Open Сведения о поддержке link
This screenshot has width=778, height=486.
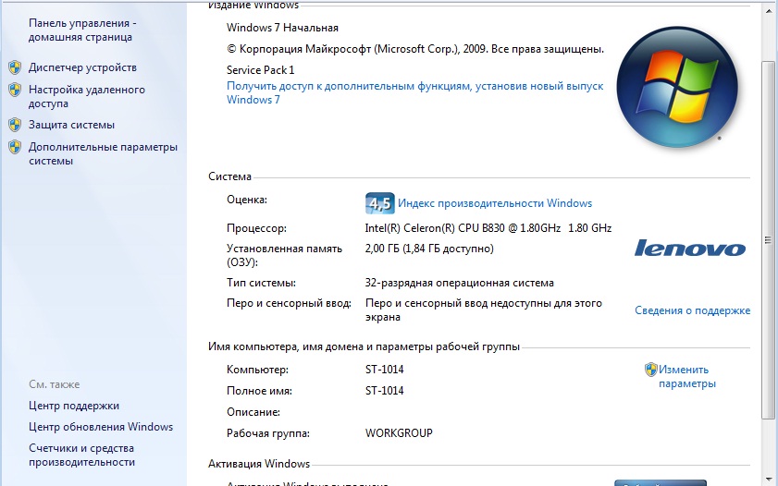(693, 310)
